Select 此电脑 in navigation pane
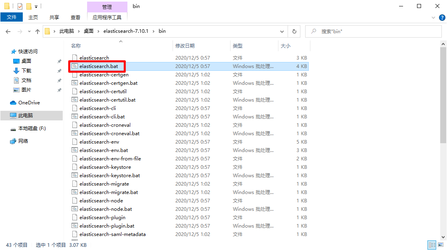Screen dimensions: 447x250 (32, 115)
